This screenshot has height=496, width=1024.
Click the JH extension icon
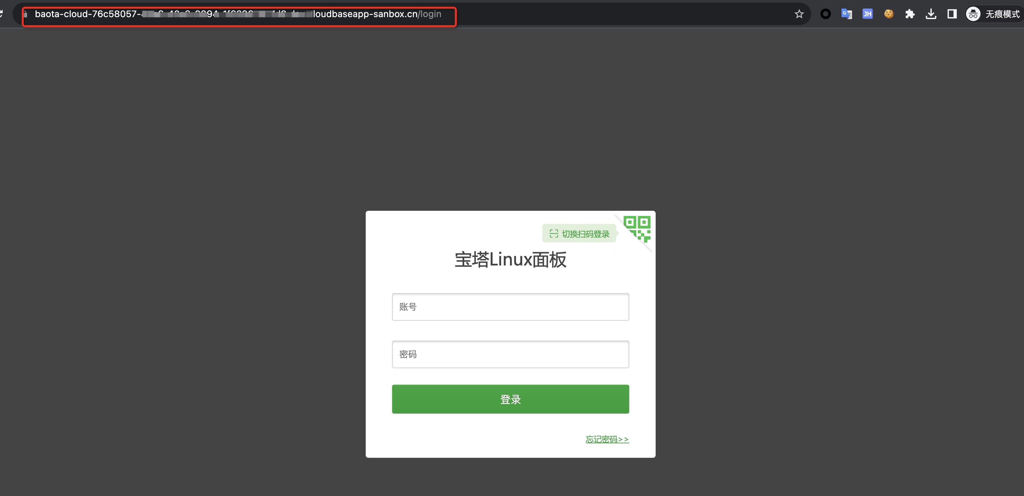tap(868, 14)
